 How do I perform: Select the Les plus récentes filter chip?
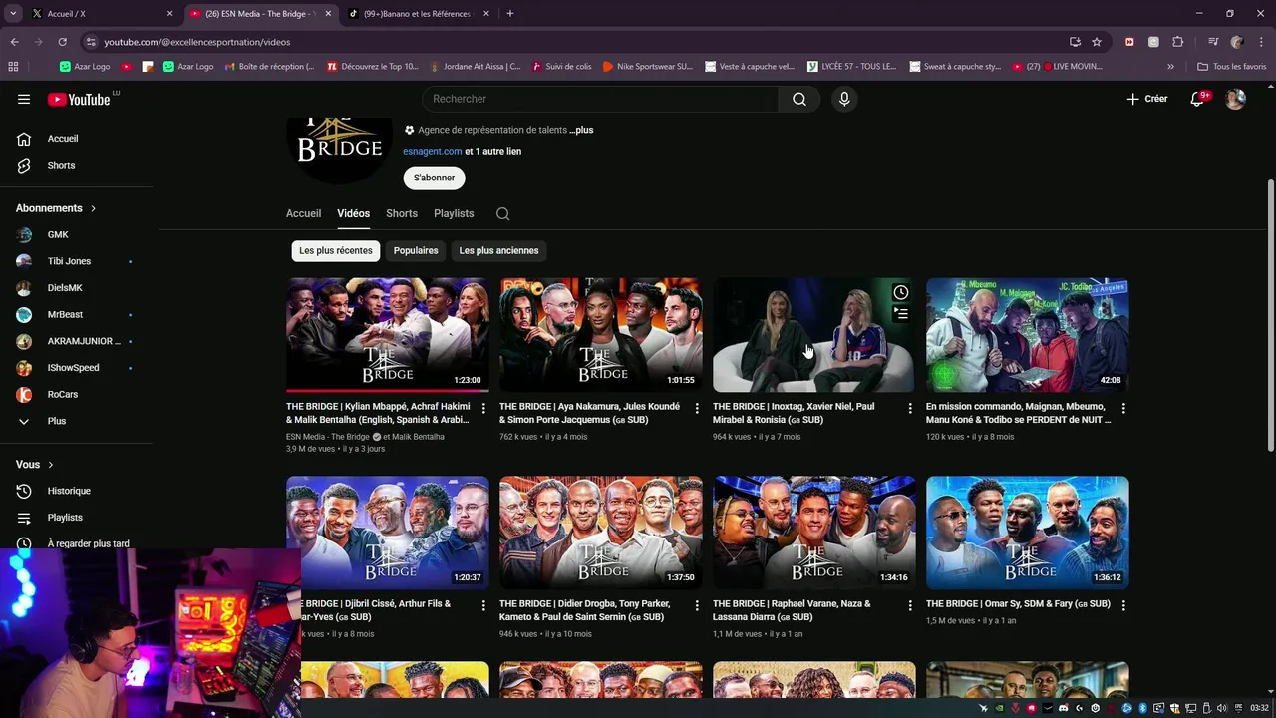tap(336, 251)
